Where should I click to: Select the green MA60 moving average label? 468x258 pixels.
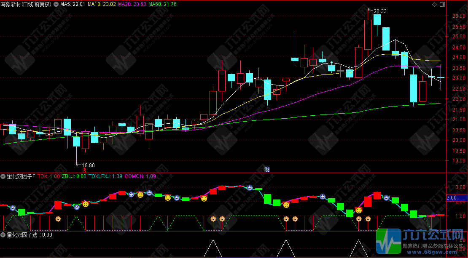(163, 4)
